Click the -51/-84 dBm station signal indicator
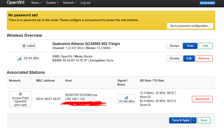 pos(126,99)
